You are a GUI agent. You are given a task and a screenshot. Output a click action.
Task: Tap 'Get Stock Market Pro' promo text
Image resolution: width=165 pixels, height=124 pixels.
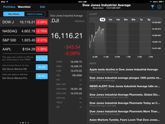tap(15, 78)
